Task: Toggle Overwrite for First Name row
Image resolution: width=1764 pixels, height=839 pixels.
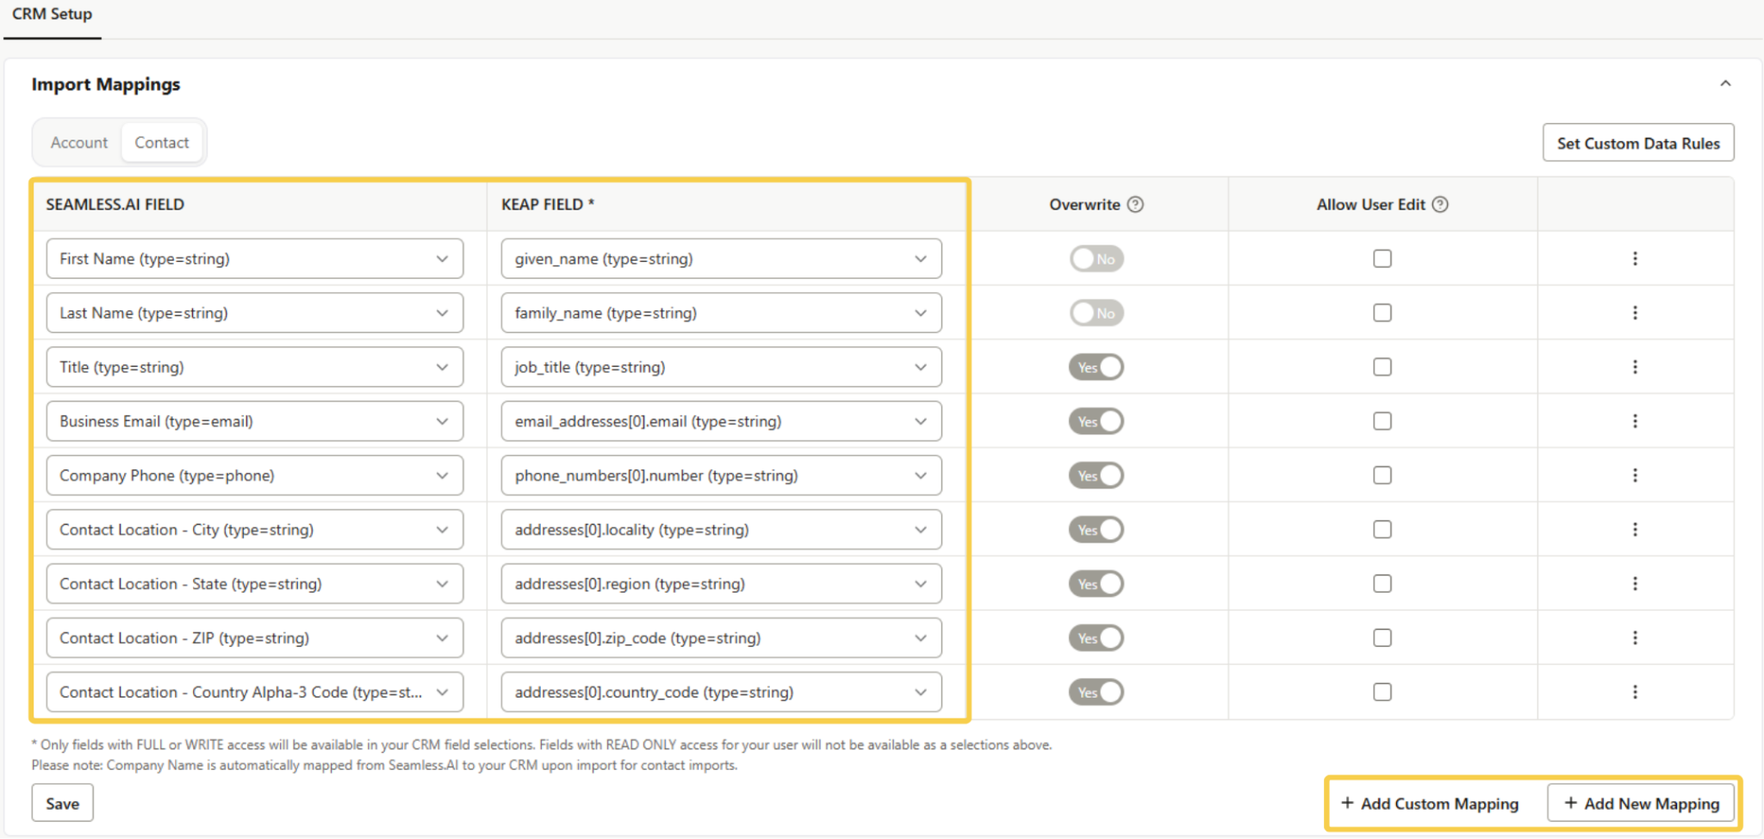Action: (1096, 258)
